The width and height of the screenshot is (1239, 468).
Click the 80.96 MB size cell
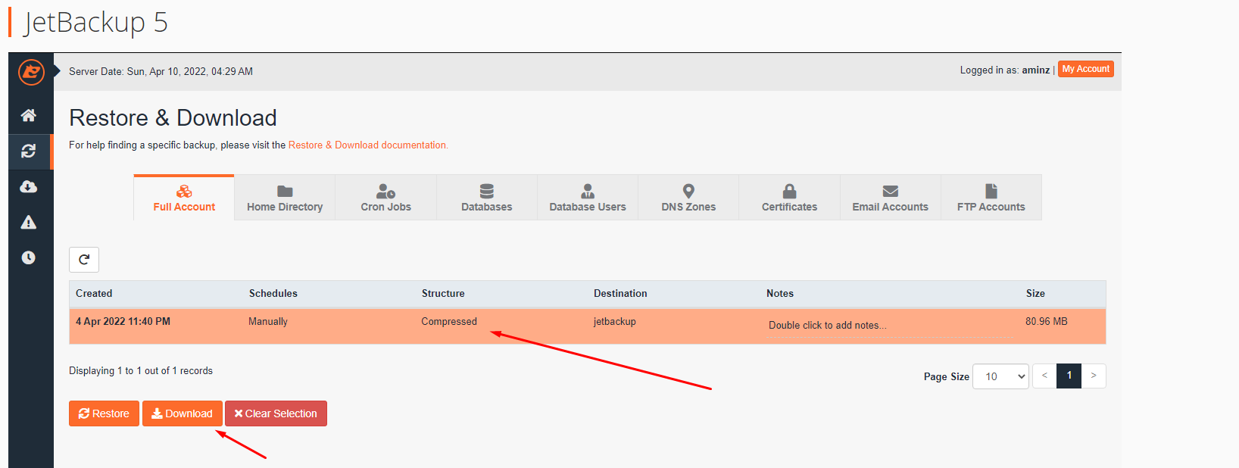click(x=1047, y=321)
